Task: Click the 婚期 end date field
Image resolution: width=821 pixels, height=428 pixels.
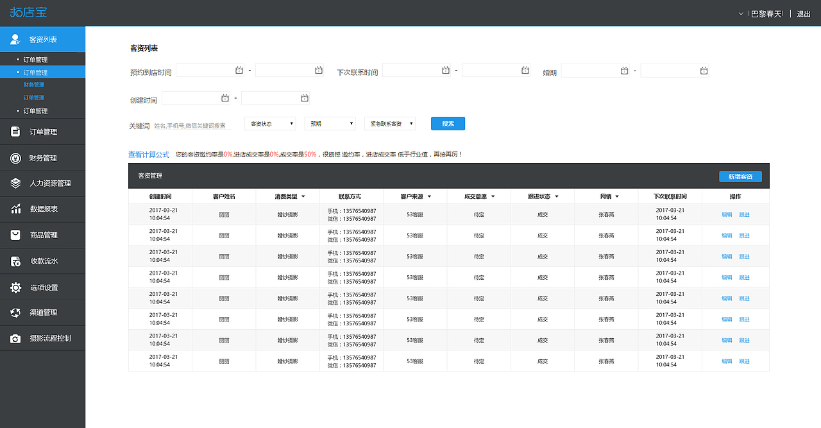Action: [675, 71]
